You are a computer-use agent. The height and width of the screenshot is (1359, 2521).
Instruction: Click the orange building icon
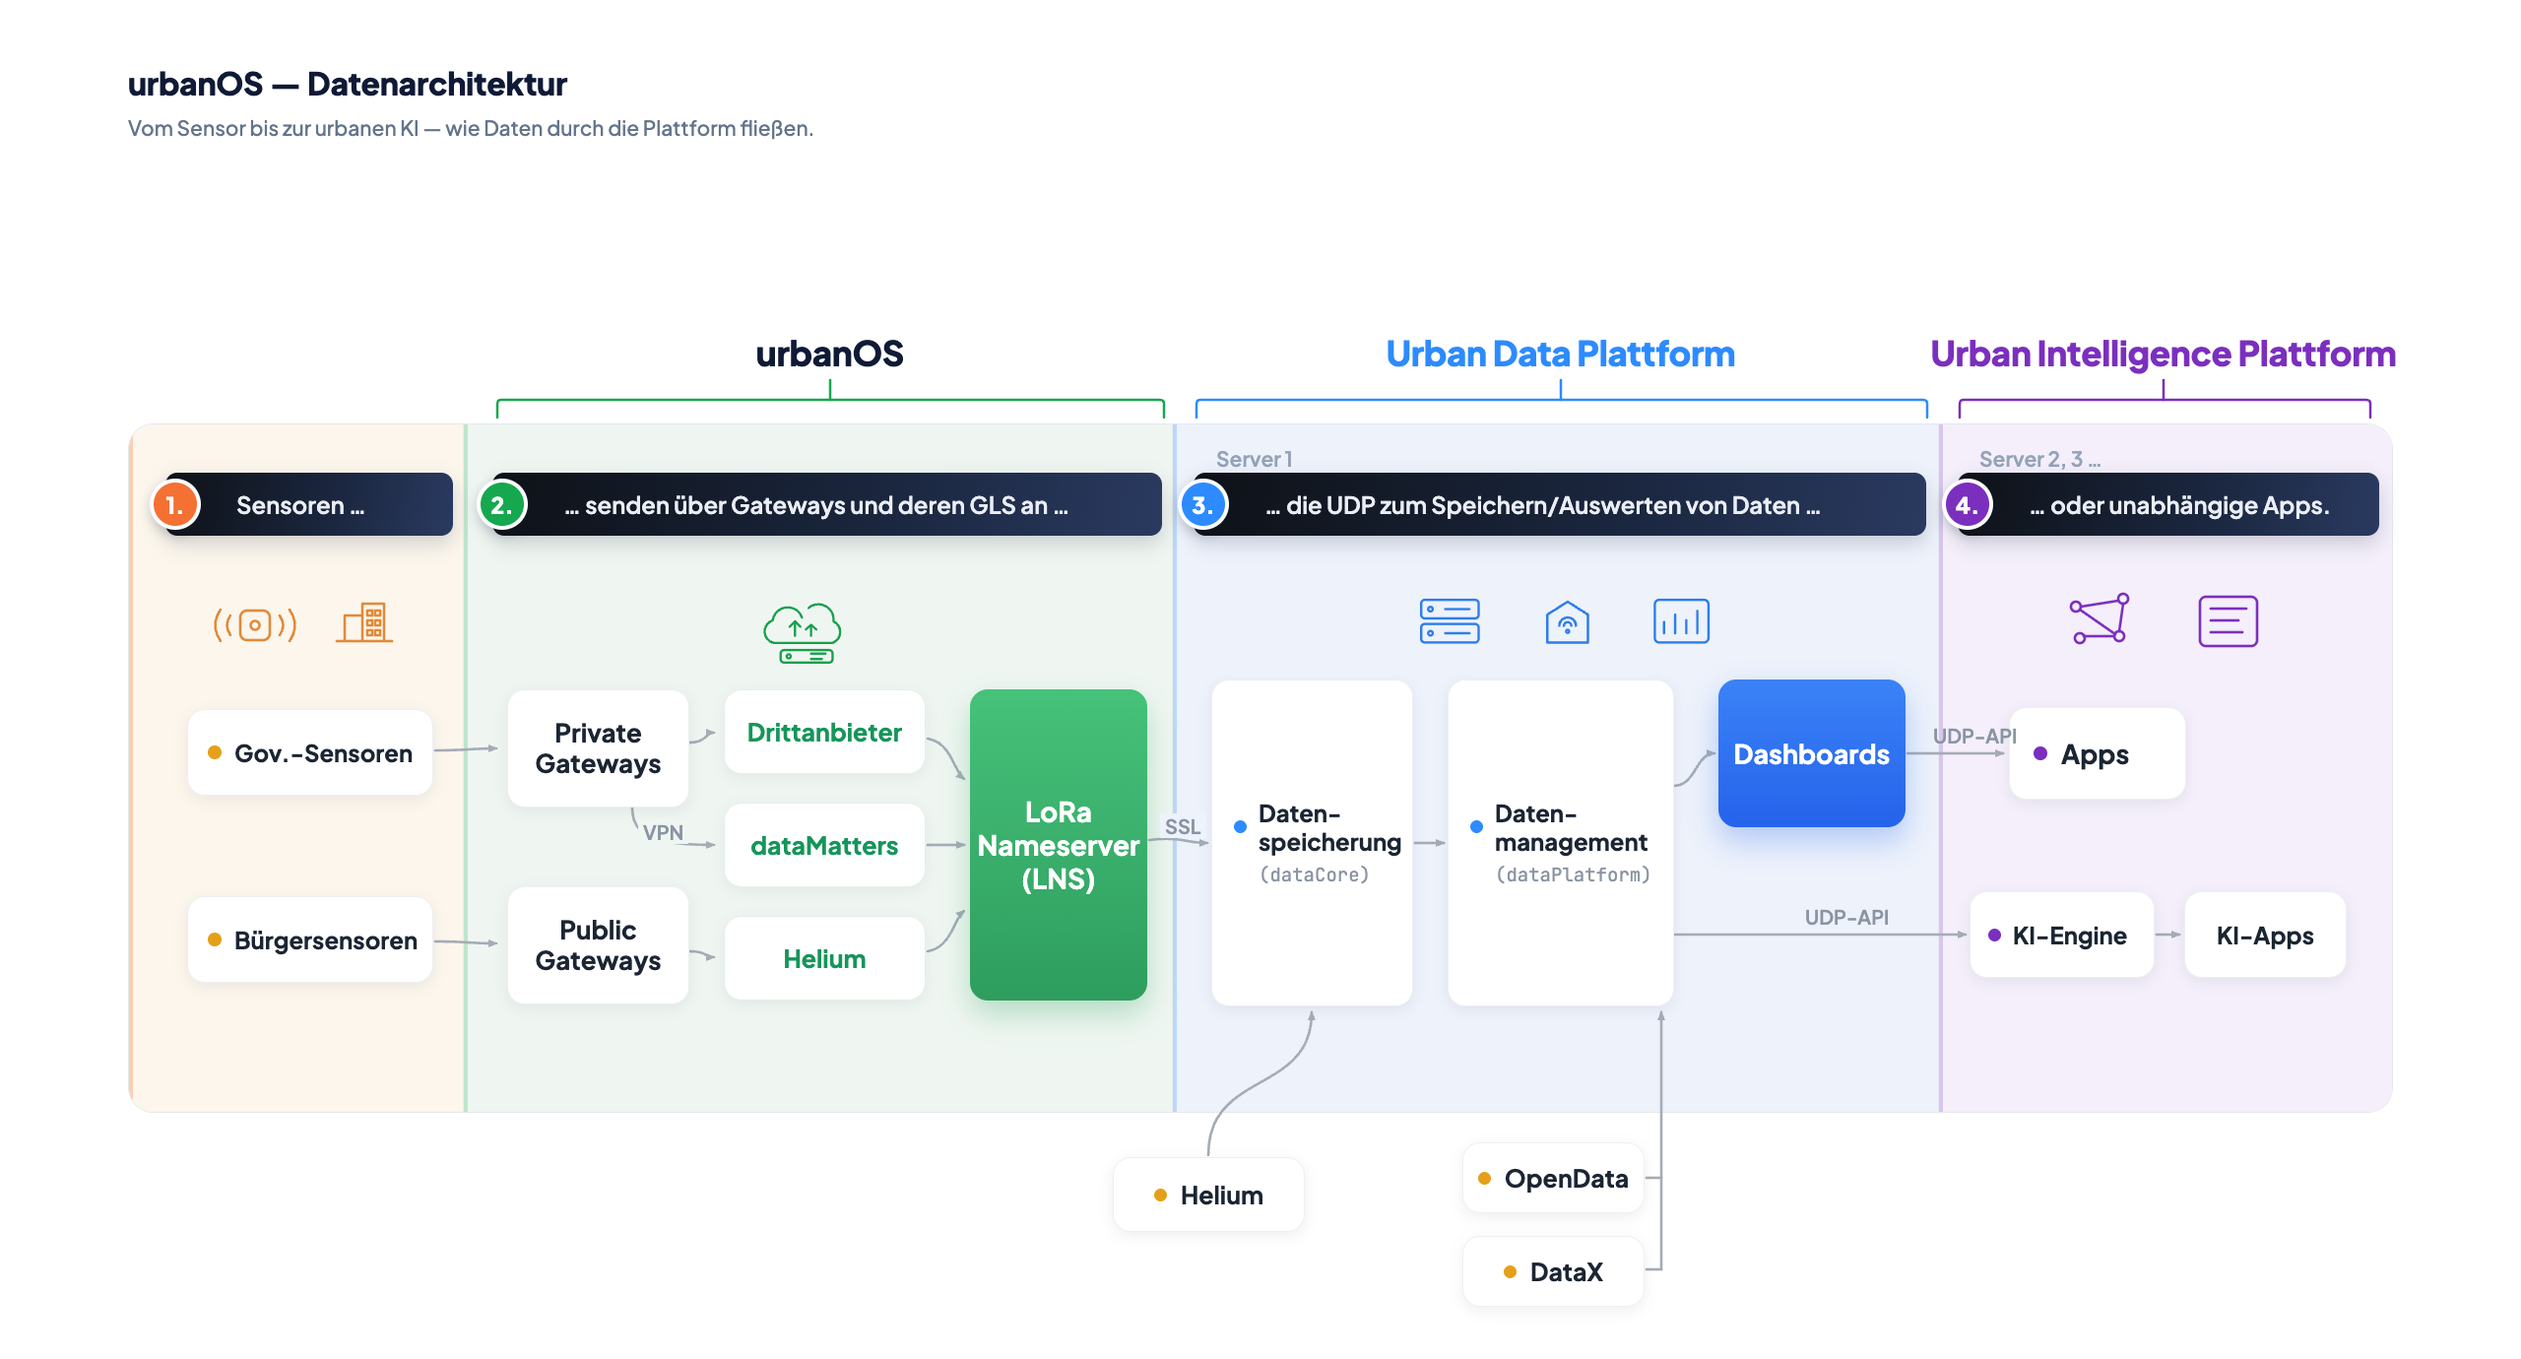click(x=364, y=622)
